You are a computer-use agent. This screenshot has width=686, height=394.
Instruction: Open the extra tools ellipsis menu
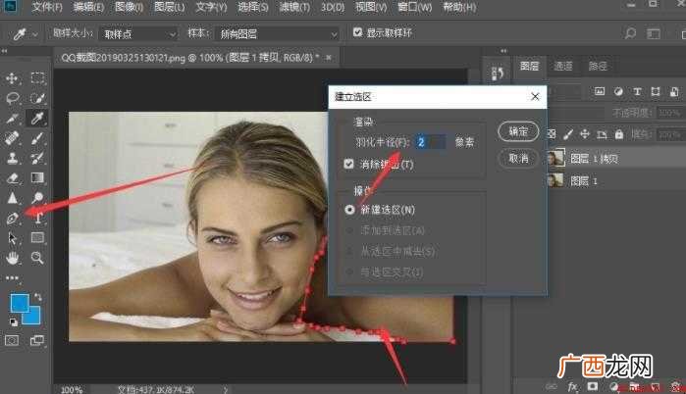(x=12, y=277)
